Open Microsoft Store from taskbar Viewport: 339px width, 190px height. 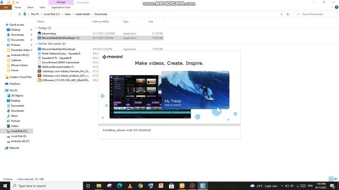(x=172, y=186)
